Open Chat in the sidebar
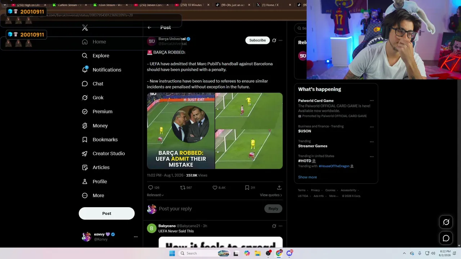 [x=93, y=83]
